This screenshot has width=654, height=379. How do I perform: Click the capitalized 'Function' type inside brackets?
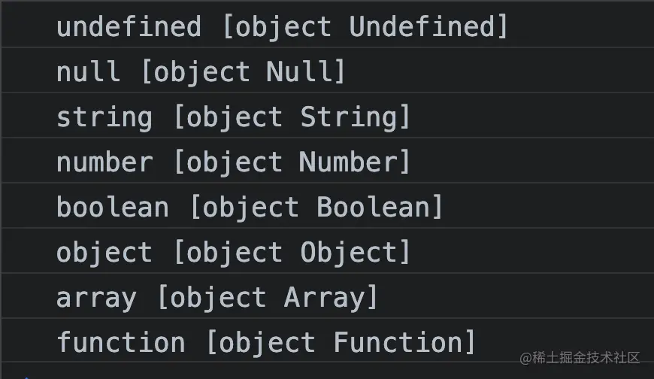tap(399, 343)
